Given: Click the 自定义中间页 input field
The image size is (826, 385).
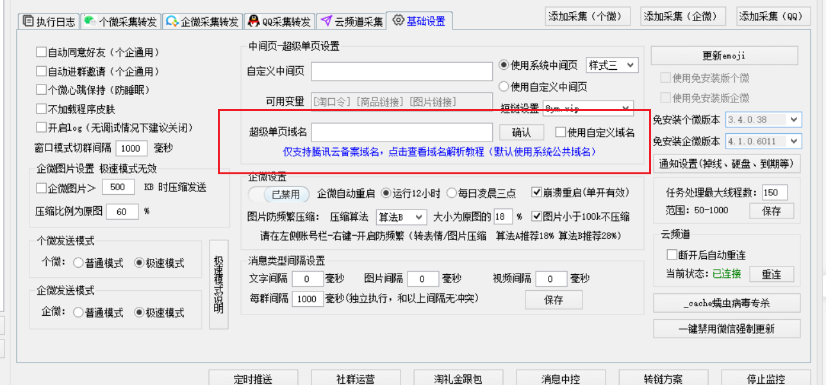Looking at the screenshot, I should click(x=402, y=71).
